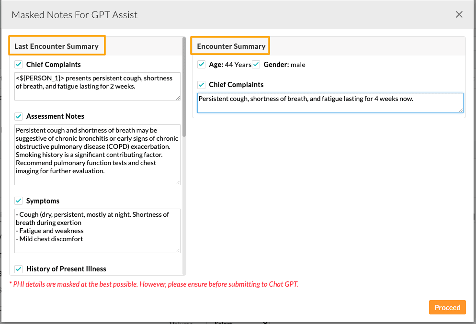Image resolution: width=476 pixels, height=324 pixels.
Task: Click inside the persistent cough complaints input field
Action: pyautogui.click(x=330, y=102)
